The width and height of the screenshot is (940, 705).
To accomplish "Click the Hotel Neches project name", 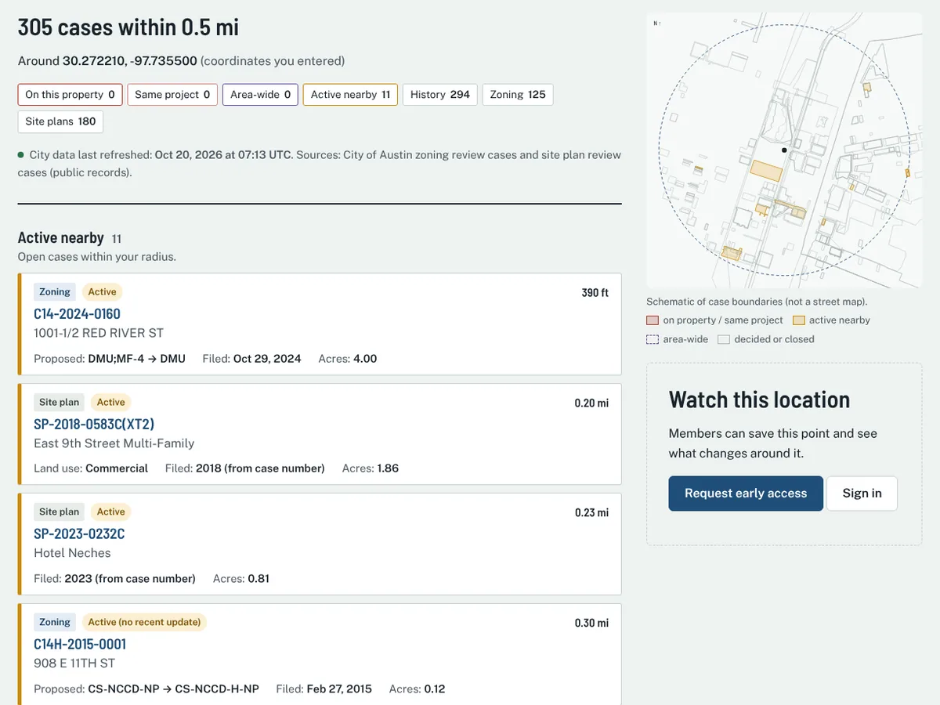I will click(72, 553).
